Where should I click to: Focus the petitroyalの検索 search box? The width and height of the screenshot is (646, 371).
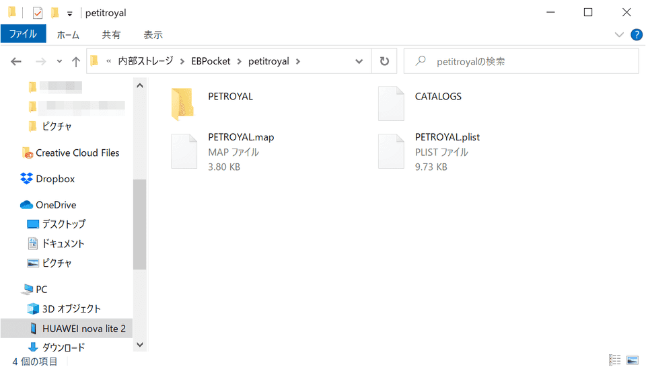521,61
